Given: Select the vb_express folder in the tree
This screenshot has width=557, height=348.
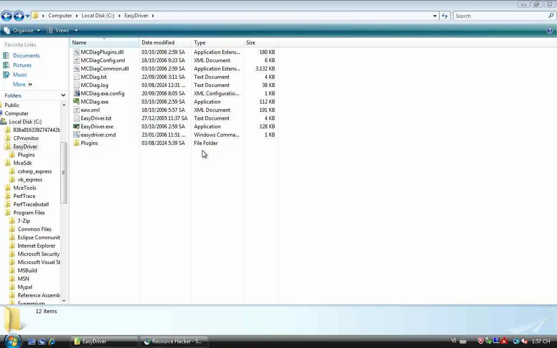Looking at the screenshot, I should (x=30, y=180).
